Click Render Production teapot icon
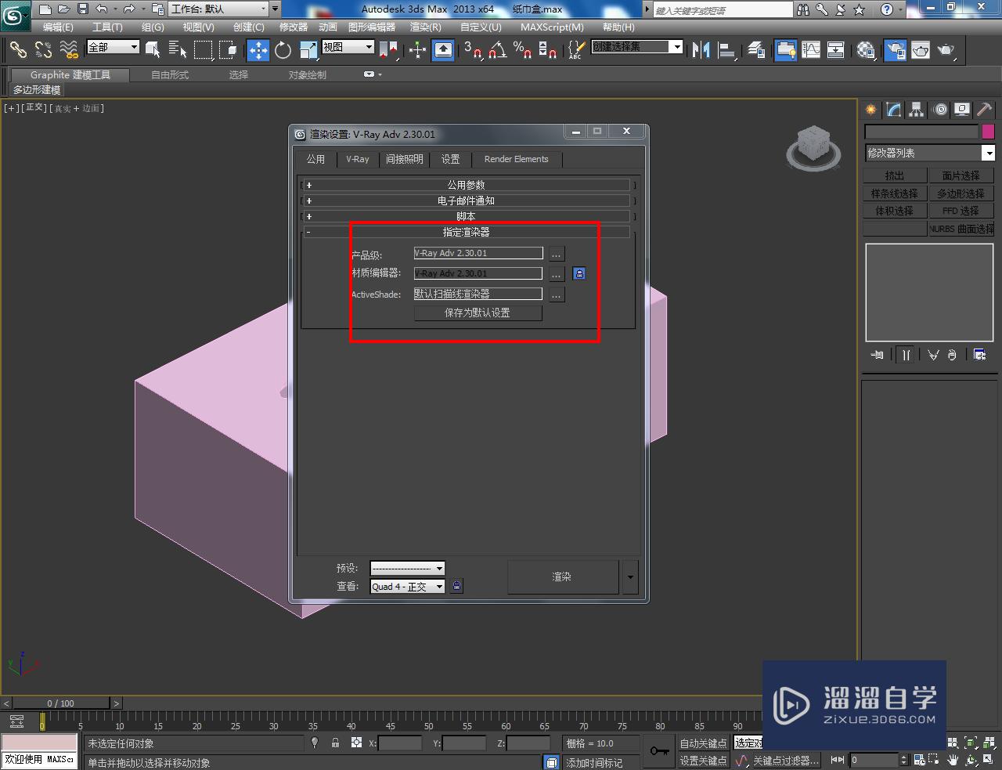 (x=946, y=50)
